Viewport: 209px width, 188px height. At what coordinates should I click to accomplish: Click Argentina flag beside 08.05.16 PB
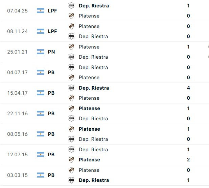[x=41, y=134]
